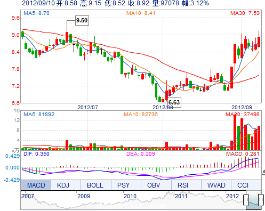Image resolution: width=265 pixels, height=211 pixels.
Task: Click 2007 on the overview timeline
Action: point(28,196)
